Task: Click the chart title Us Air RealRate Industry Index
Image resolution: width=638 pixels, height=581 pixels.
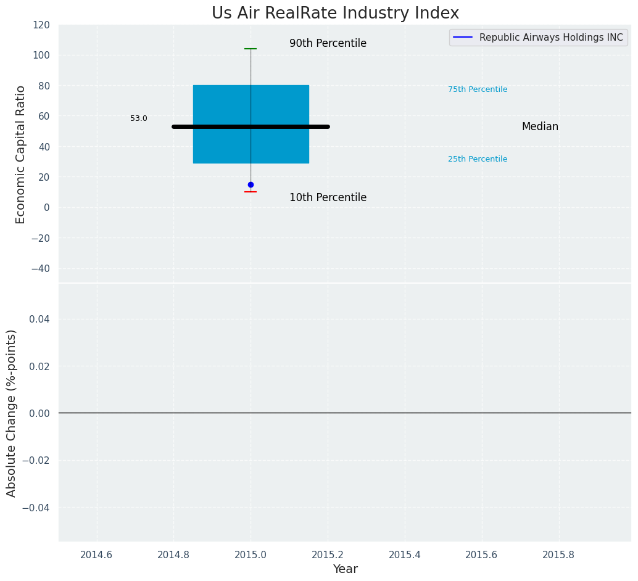Action: [x=335, y=13]
